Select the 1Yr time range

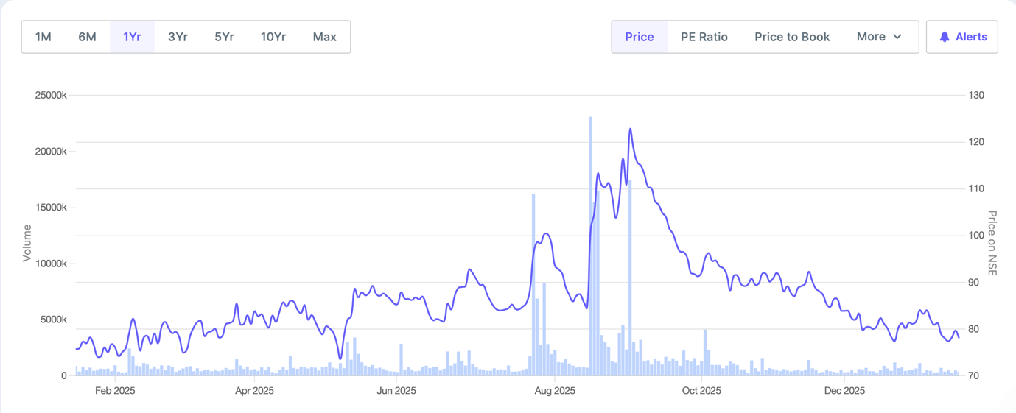(132, 37)
